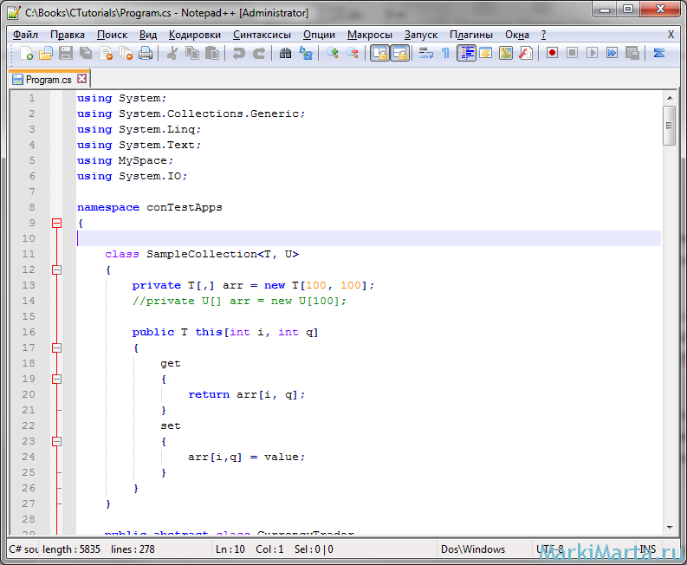Image resolution: width=687 pixels, height=565 pixels.
Task: Click the vertical scrollbar thumb
Action: 669,126
